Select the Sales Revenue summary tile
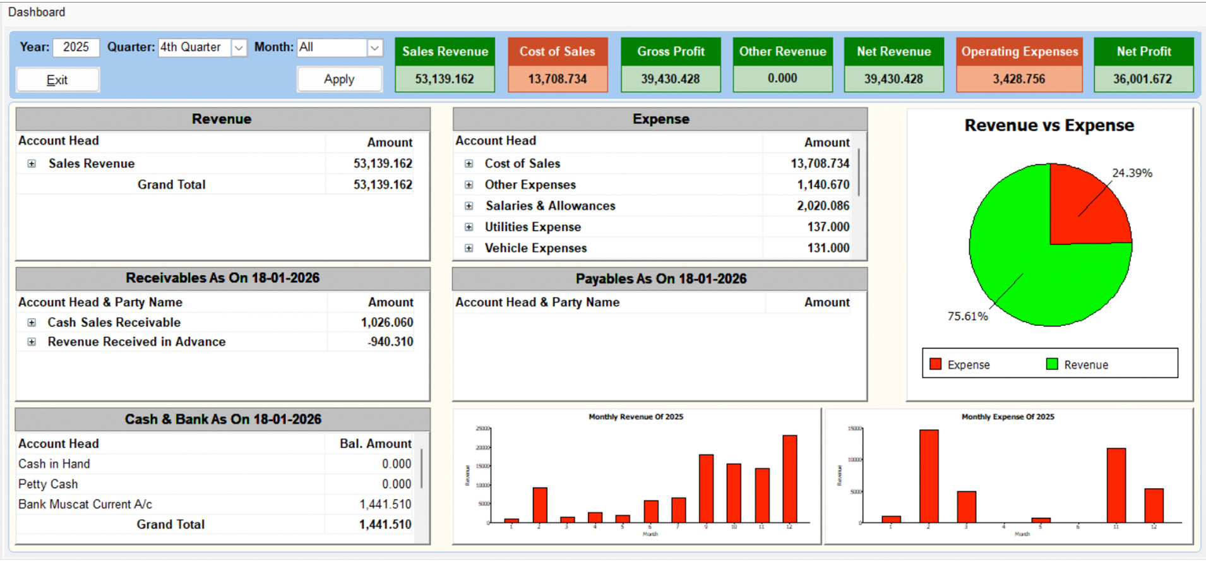 [445, 64]
